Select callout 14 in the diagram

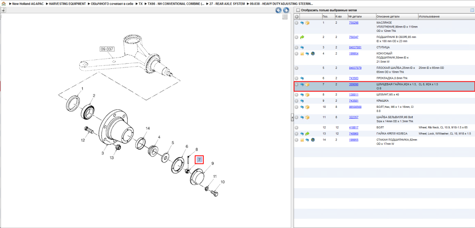tap(148, 128)
